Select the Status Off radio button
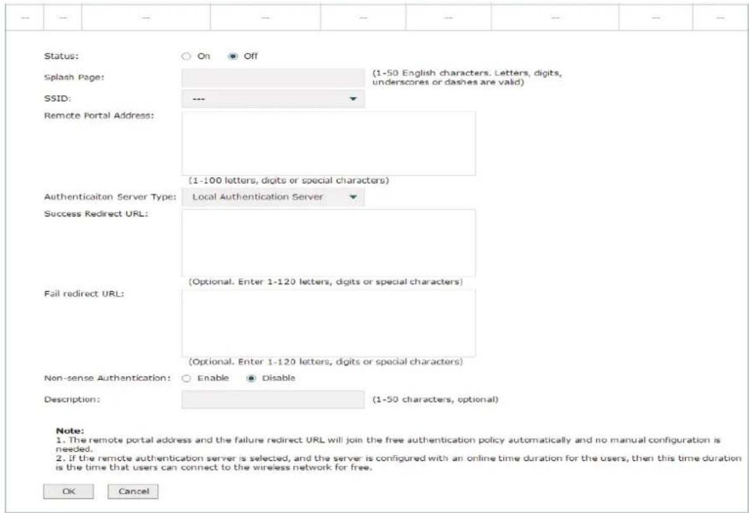 pyautogui.click(x=233, y=56)
